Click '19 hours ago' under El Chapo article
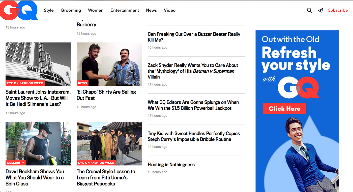The image size is (353, 192). 86,107
